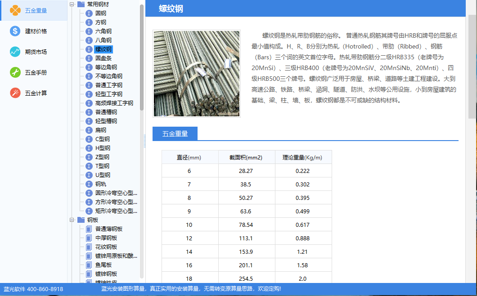This screenshot has height=296, width=477.
Task: Collapse the 钢板 tree node
Action: click(x=72, y=220)
